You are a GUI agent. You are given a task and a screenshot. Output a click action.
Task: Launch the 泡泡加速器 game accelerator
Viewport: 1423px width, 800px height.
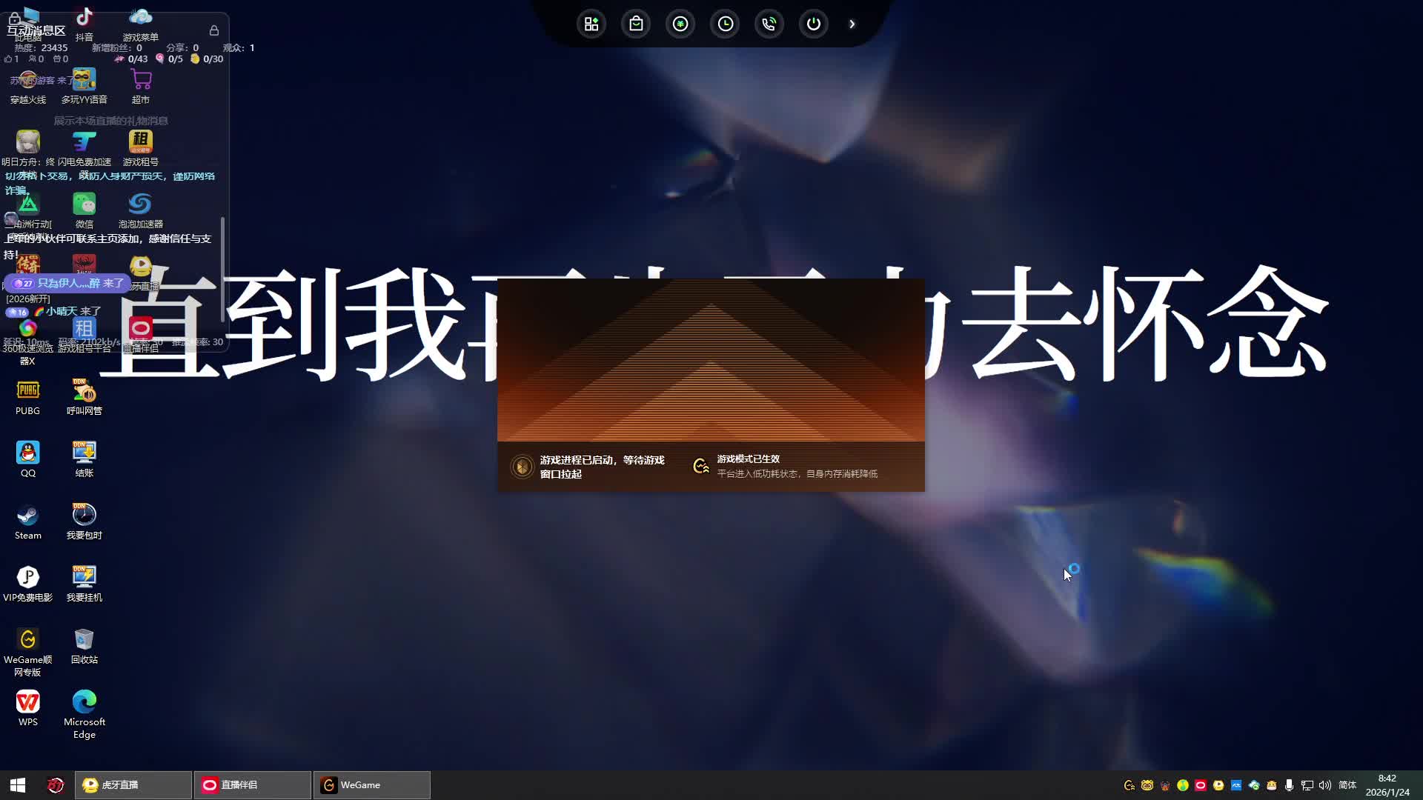click(x=139, y=201)
